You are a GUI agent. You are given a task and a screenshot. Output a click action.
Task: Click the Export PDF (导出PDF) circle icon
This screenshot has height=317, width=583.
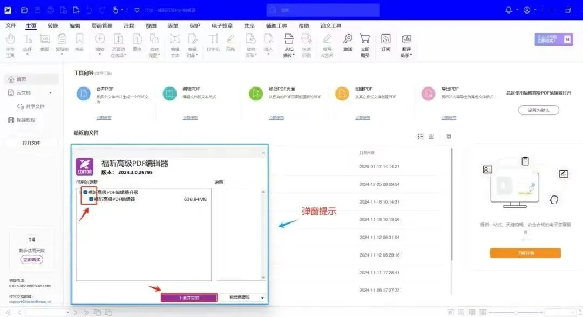coord(428,93)
